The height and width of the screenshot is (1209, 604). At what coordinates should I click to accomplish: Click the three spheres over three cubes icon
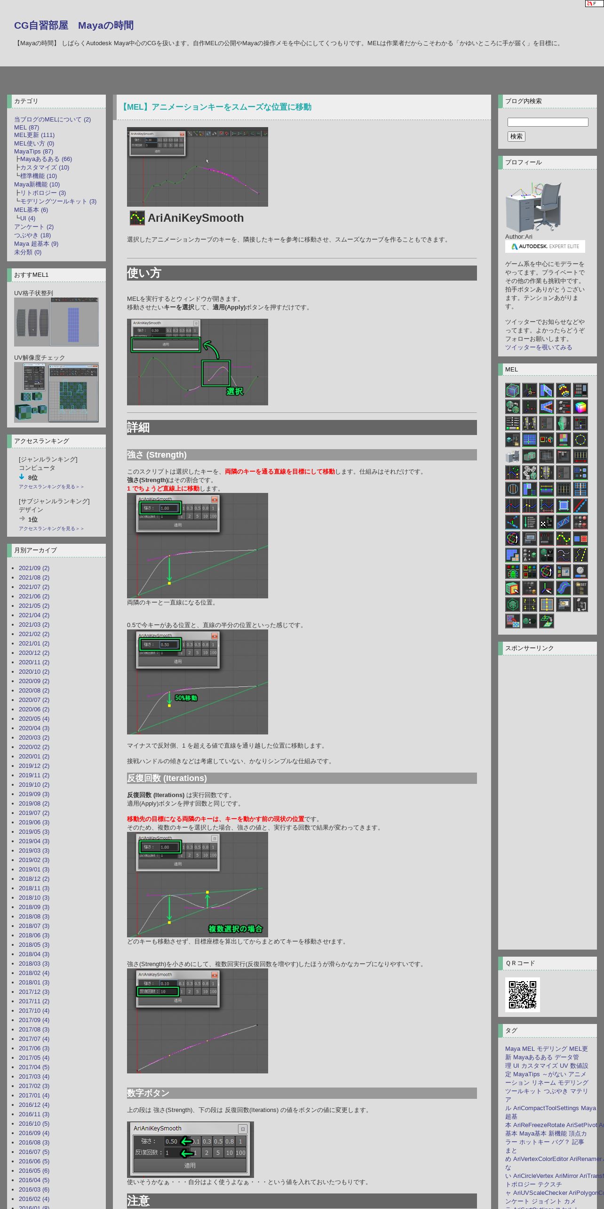(580, 522)
